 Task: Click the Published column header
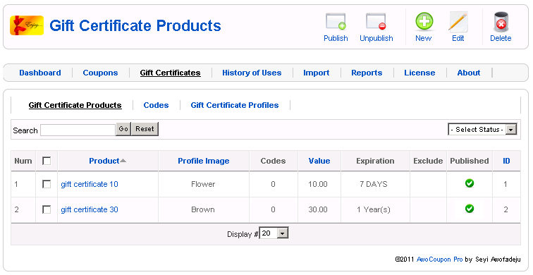pyautogui.click(x=470, y=161)
